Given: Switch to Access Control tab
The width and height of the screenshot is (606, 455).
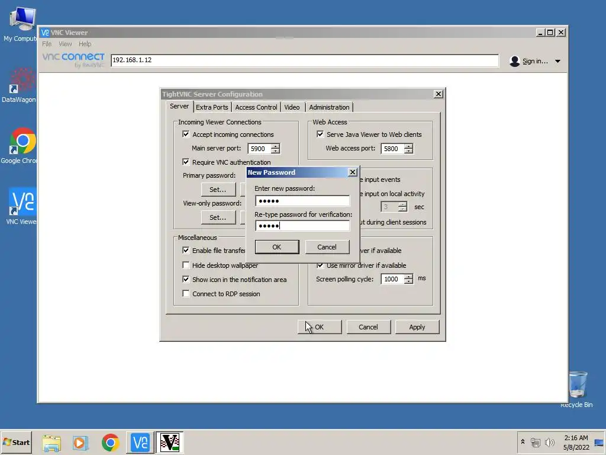Looking at the screenshot, I should [x=256, y=107].
